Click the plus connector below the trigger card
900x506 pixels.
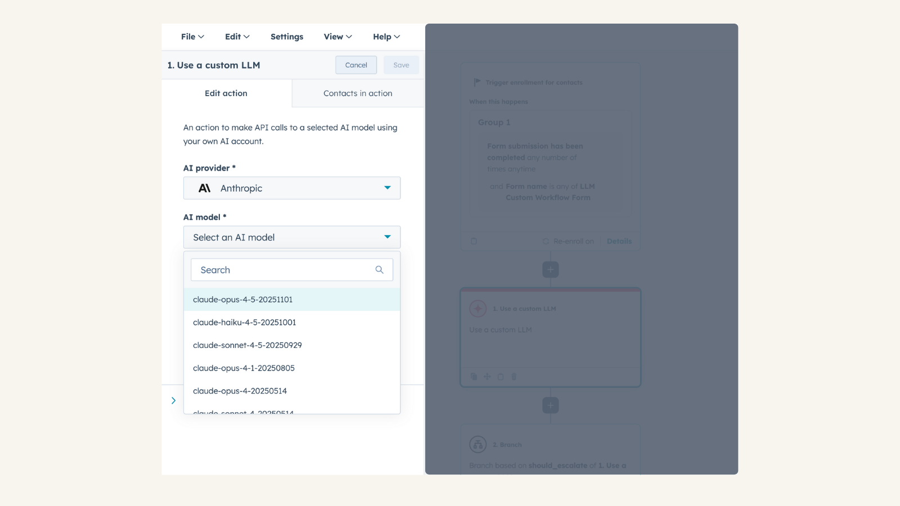550,269
